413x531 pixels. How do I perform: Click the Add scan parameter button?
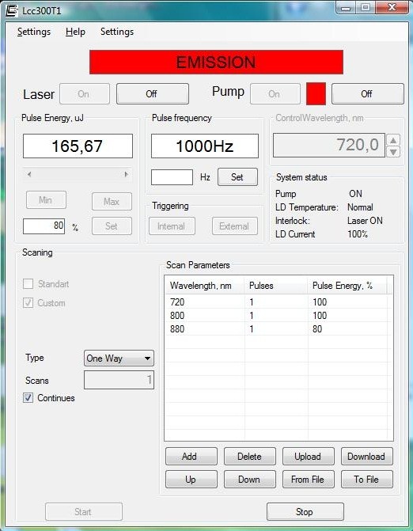191,456
